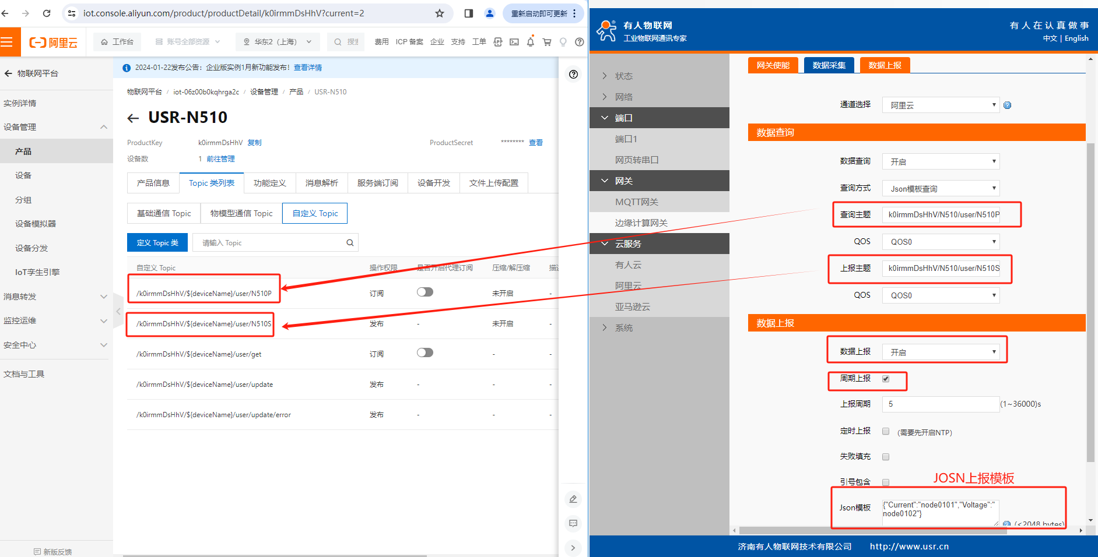Image resolution: width=1098 pixels, height=557 pixels.
Task: Reload the page with browser refresh icon
Action: tap(47, 13)
